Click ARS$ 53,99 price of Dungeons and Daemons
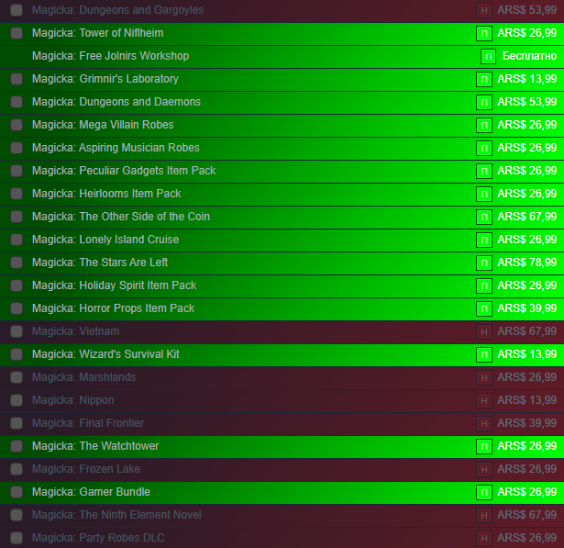The image size is (564, 548). click(527, 102)
